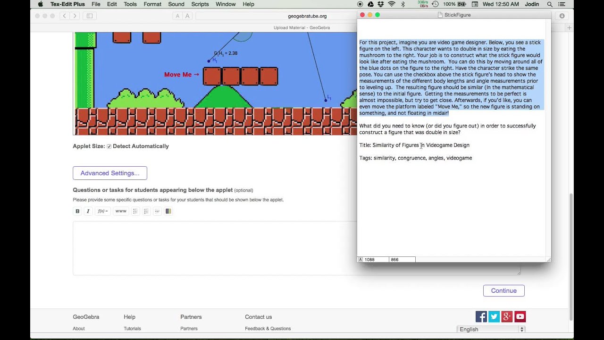
Task: Toggle Detect Automatically applet size checkbox
Action: pos(109,146)
